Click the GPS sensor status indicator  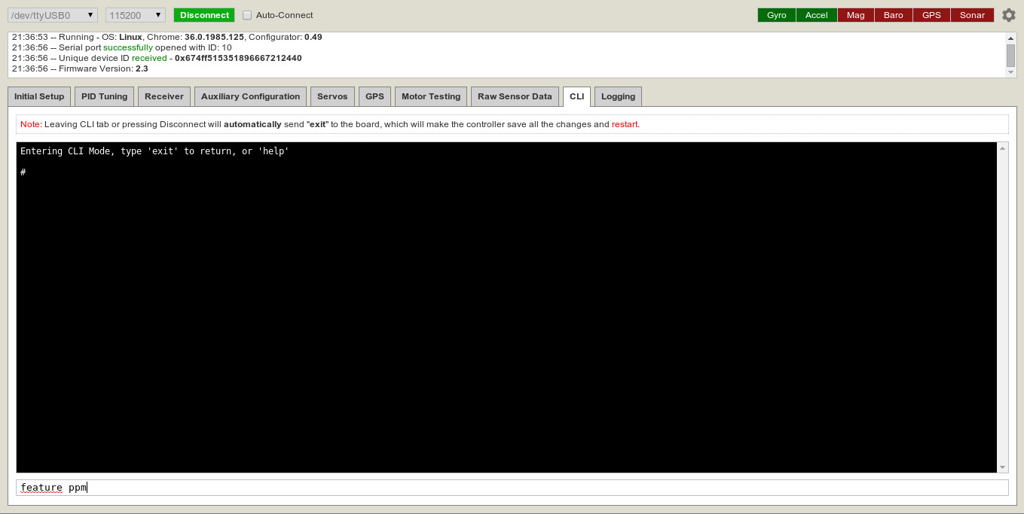931,15
